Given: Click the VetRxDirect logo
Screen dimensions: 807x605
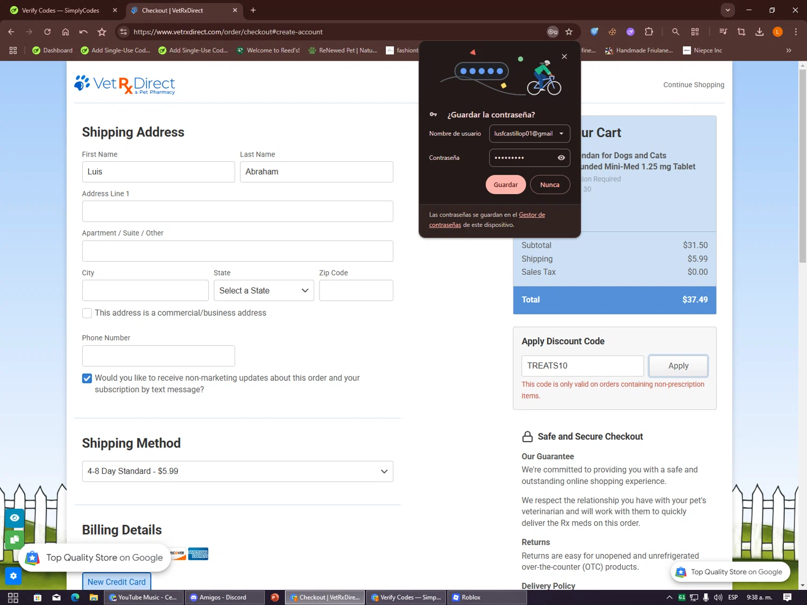Looking at the screenshot, I should coord(125,84).
